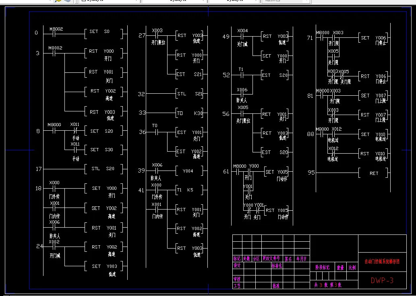Click rung number 88 label
Viewport: 416px width, 296px height.
point(310,134)
